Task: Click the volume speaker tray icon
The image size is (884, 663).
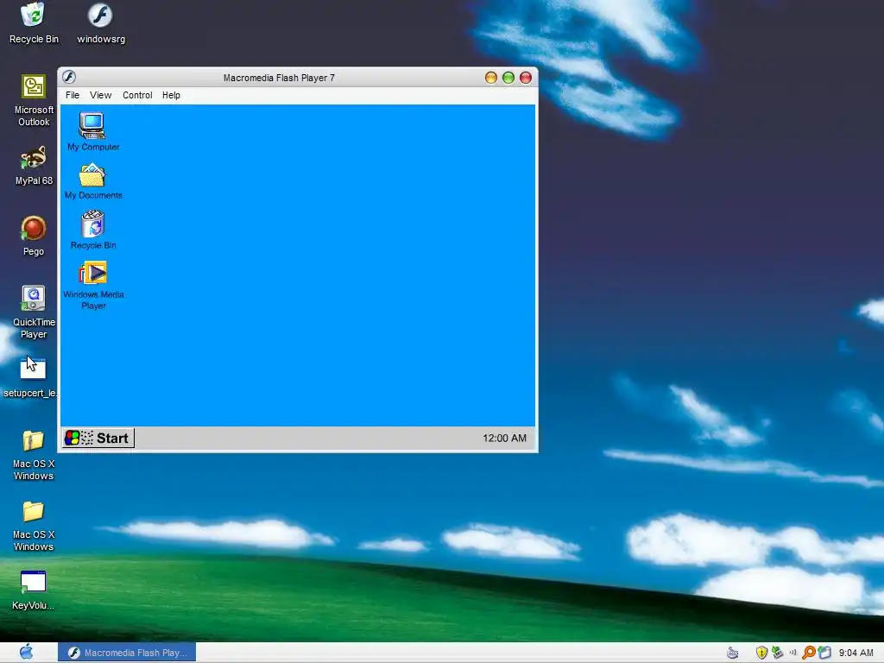Action: click(x=792, y=653)
